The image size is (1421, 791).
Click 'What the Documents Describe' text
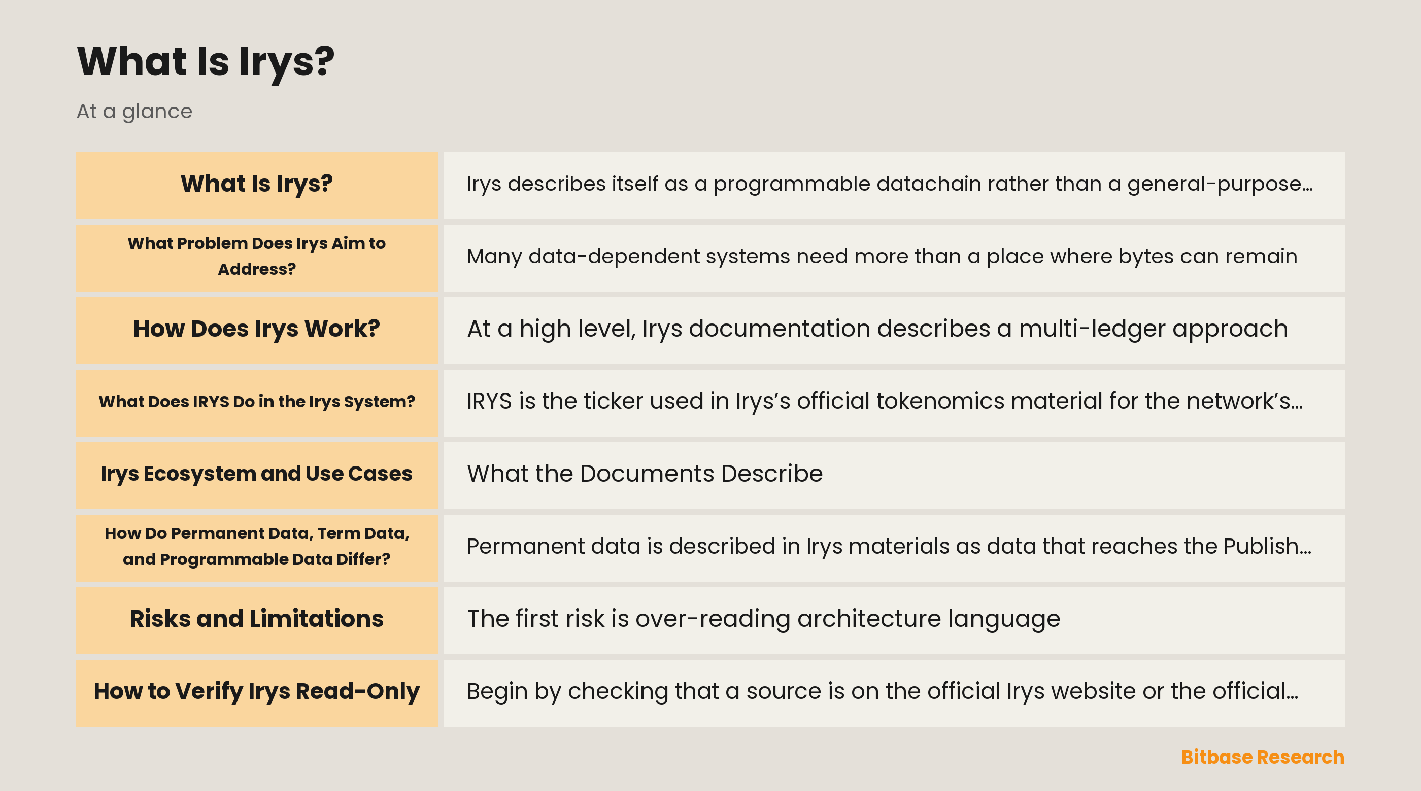(645, 474)
